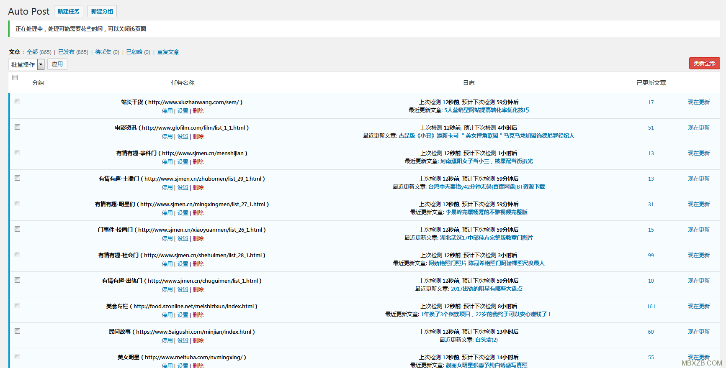Click the 应用 button

click(57, 64)
